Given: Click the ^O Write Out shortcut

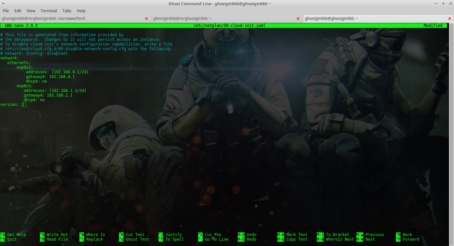Looking at the screenshot, I should pyautogui.click(x=54, y=234).
